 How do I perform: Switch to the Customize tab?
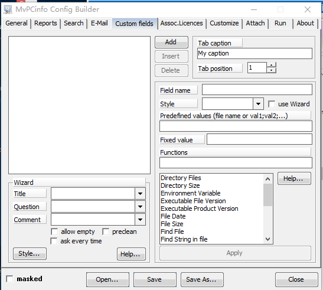[x=224, y=23]
